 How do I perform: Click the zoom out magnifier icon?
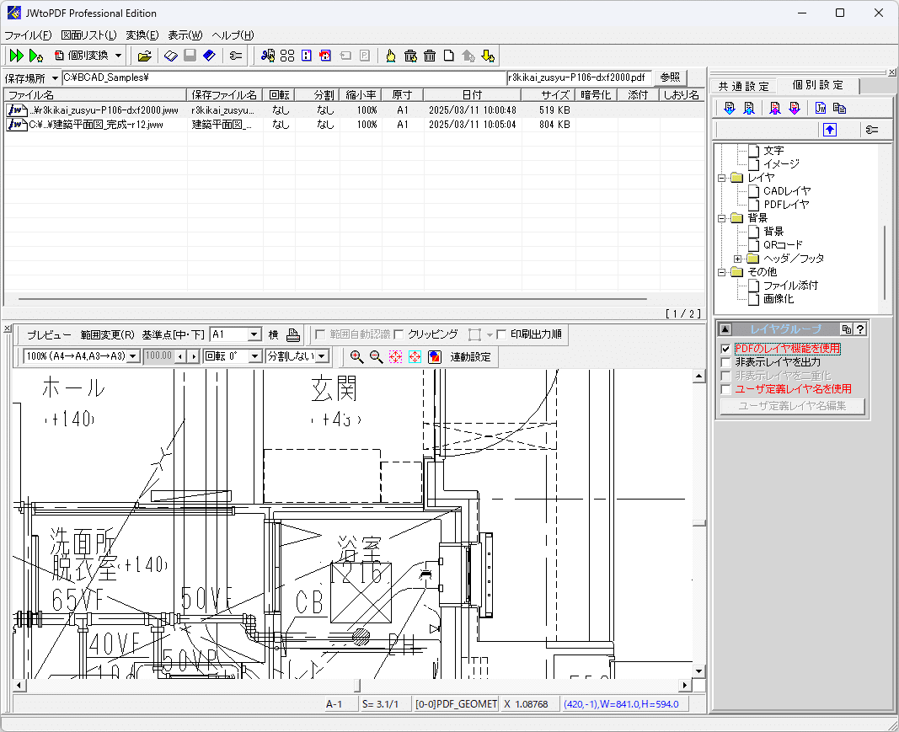point(376,356)
